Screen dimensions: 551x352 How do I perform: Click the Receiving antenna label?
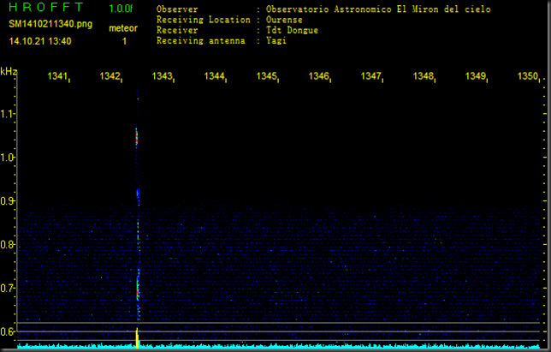coord(201,41)
